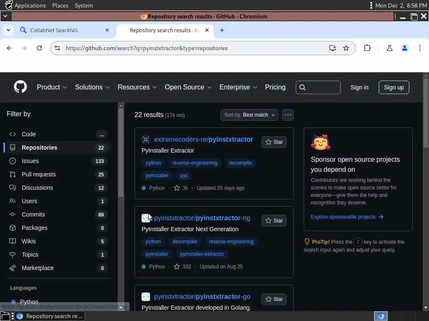Open the three-dot results options menu

[x=287, y=115]
